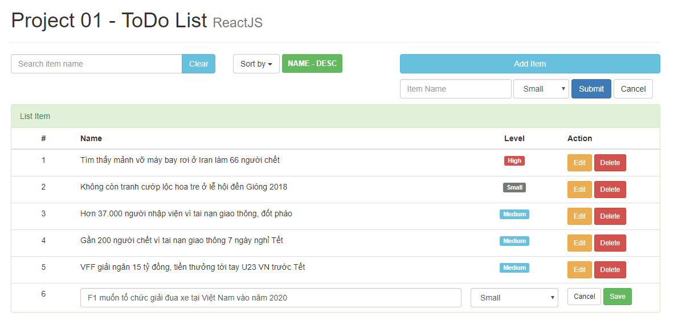Open the Sort by dropdown
The image size is (674, 329).
[256, 64]
